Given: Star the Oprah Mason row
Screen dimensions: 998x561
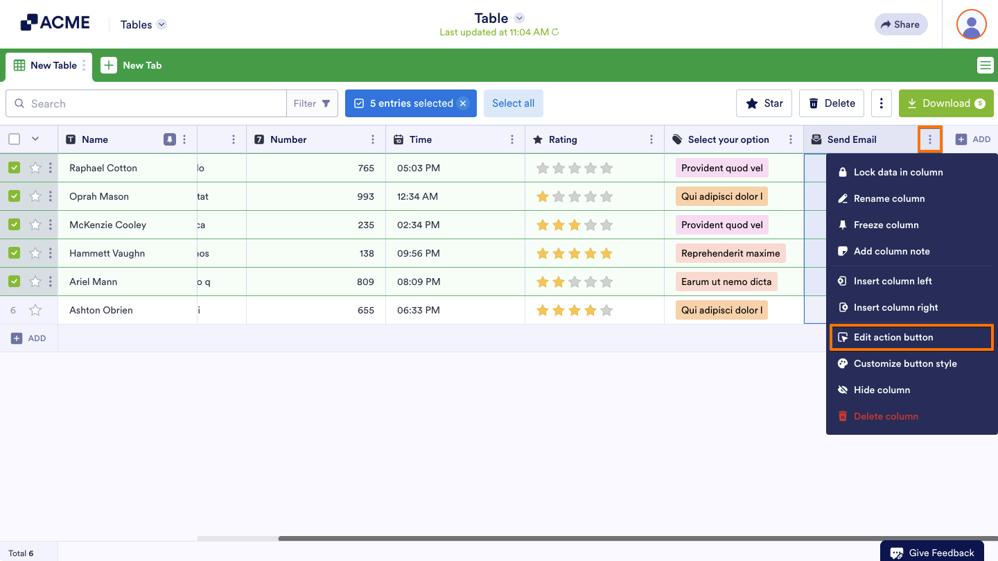Looking at the screenshot, I should (x=35, y=196).
